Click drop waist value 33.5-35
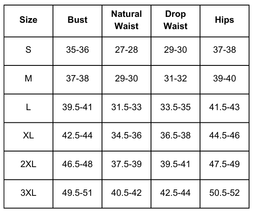 click(x=175, y=107)
